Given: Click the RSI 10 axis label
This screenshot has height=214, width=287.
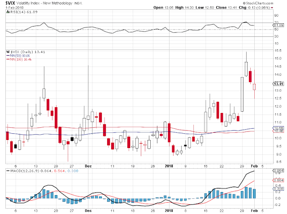Looking at the screenshot, I should pyautogui.click(x=276, y=44).
